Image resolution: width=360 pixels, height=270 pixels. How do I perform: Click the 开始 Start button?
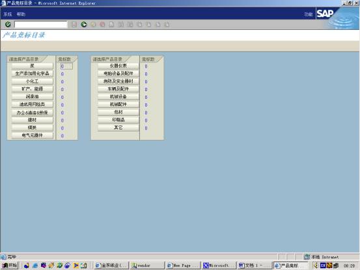click(10, 265)
